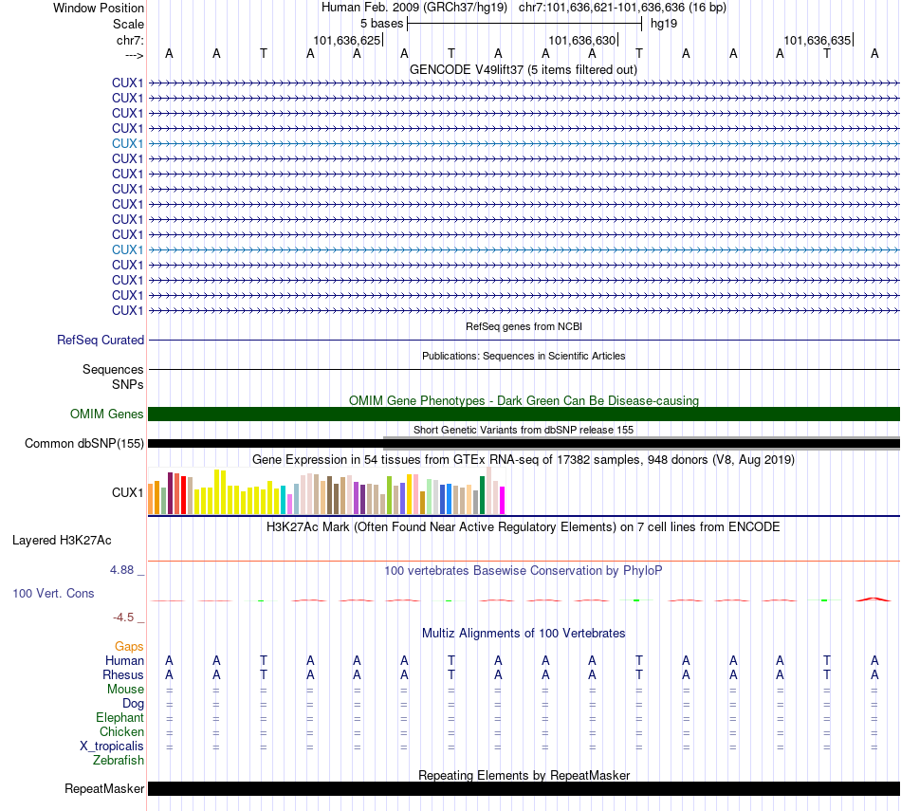901x811 pixels.
Task: Click the Common dbSNP(155) label
Action: click(84, 443)
